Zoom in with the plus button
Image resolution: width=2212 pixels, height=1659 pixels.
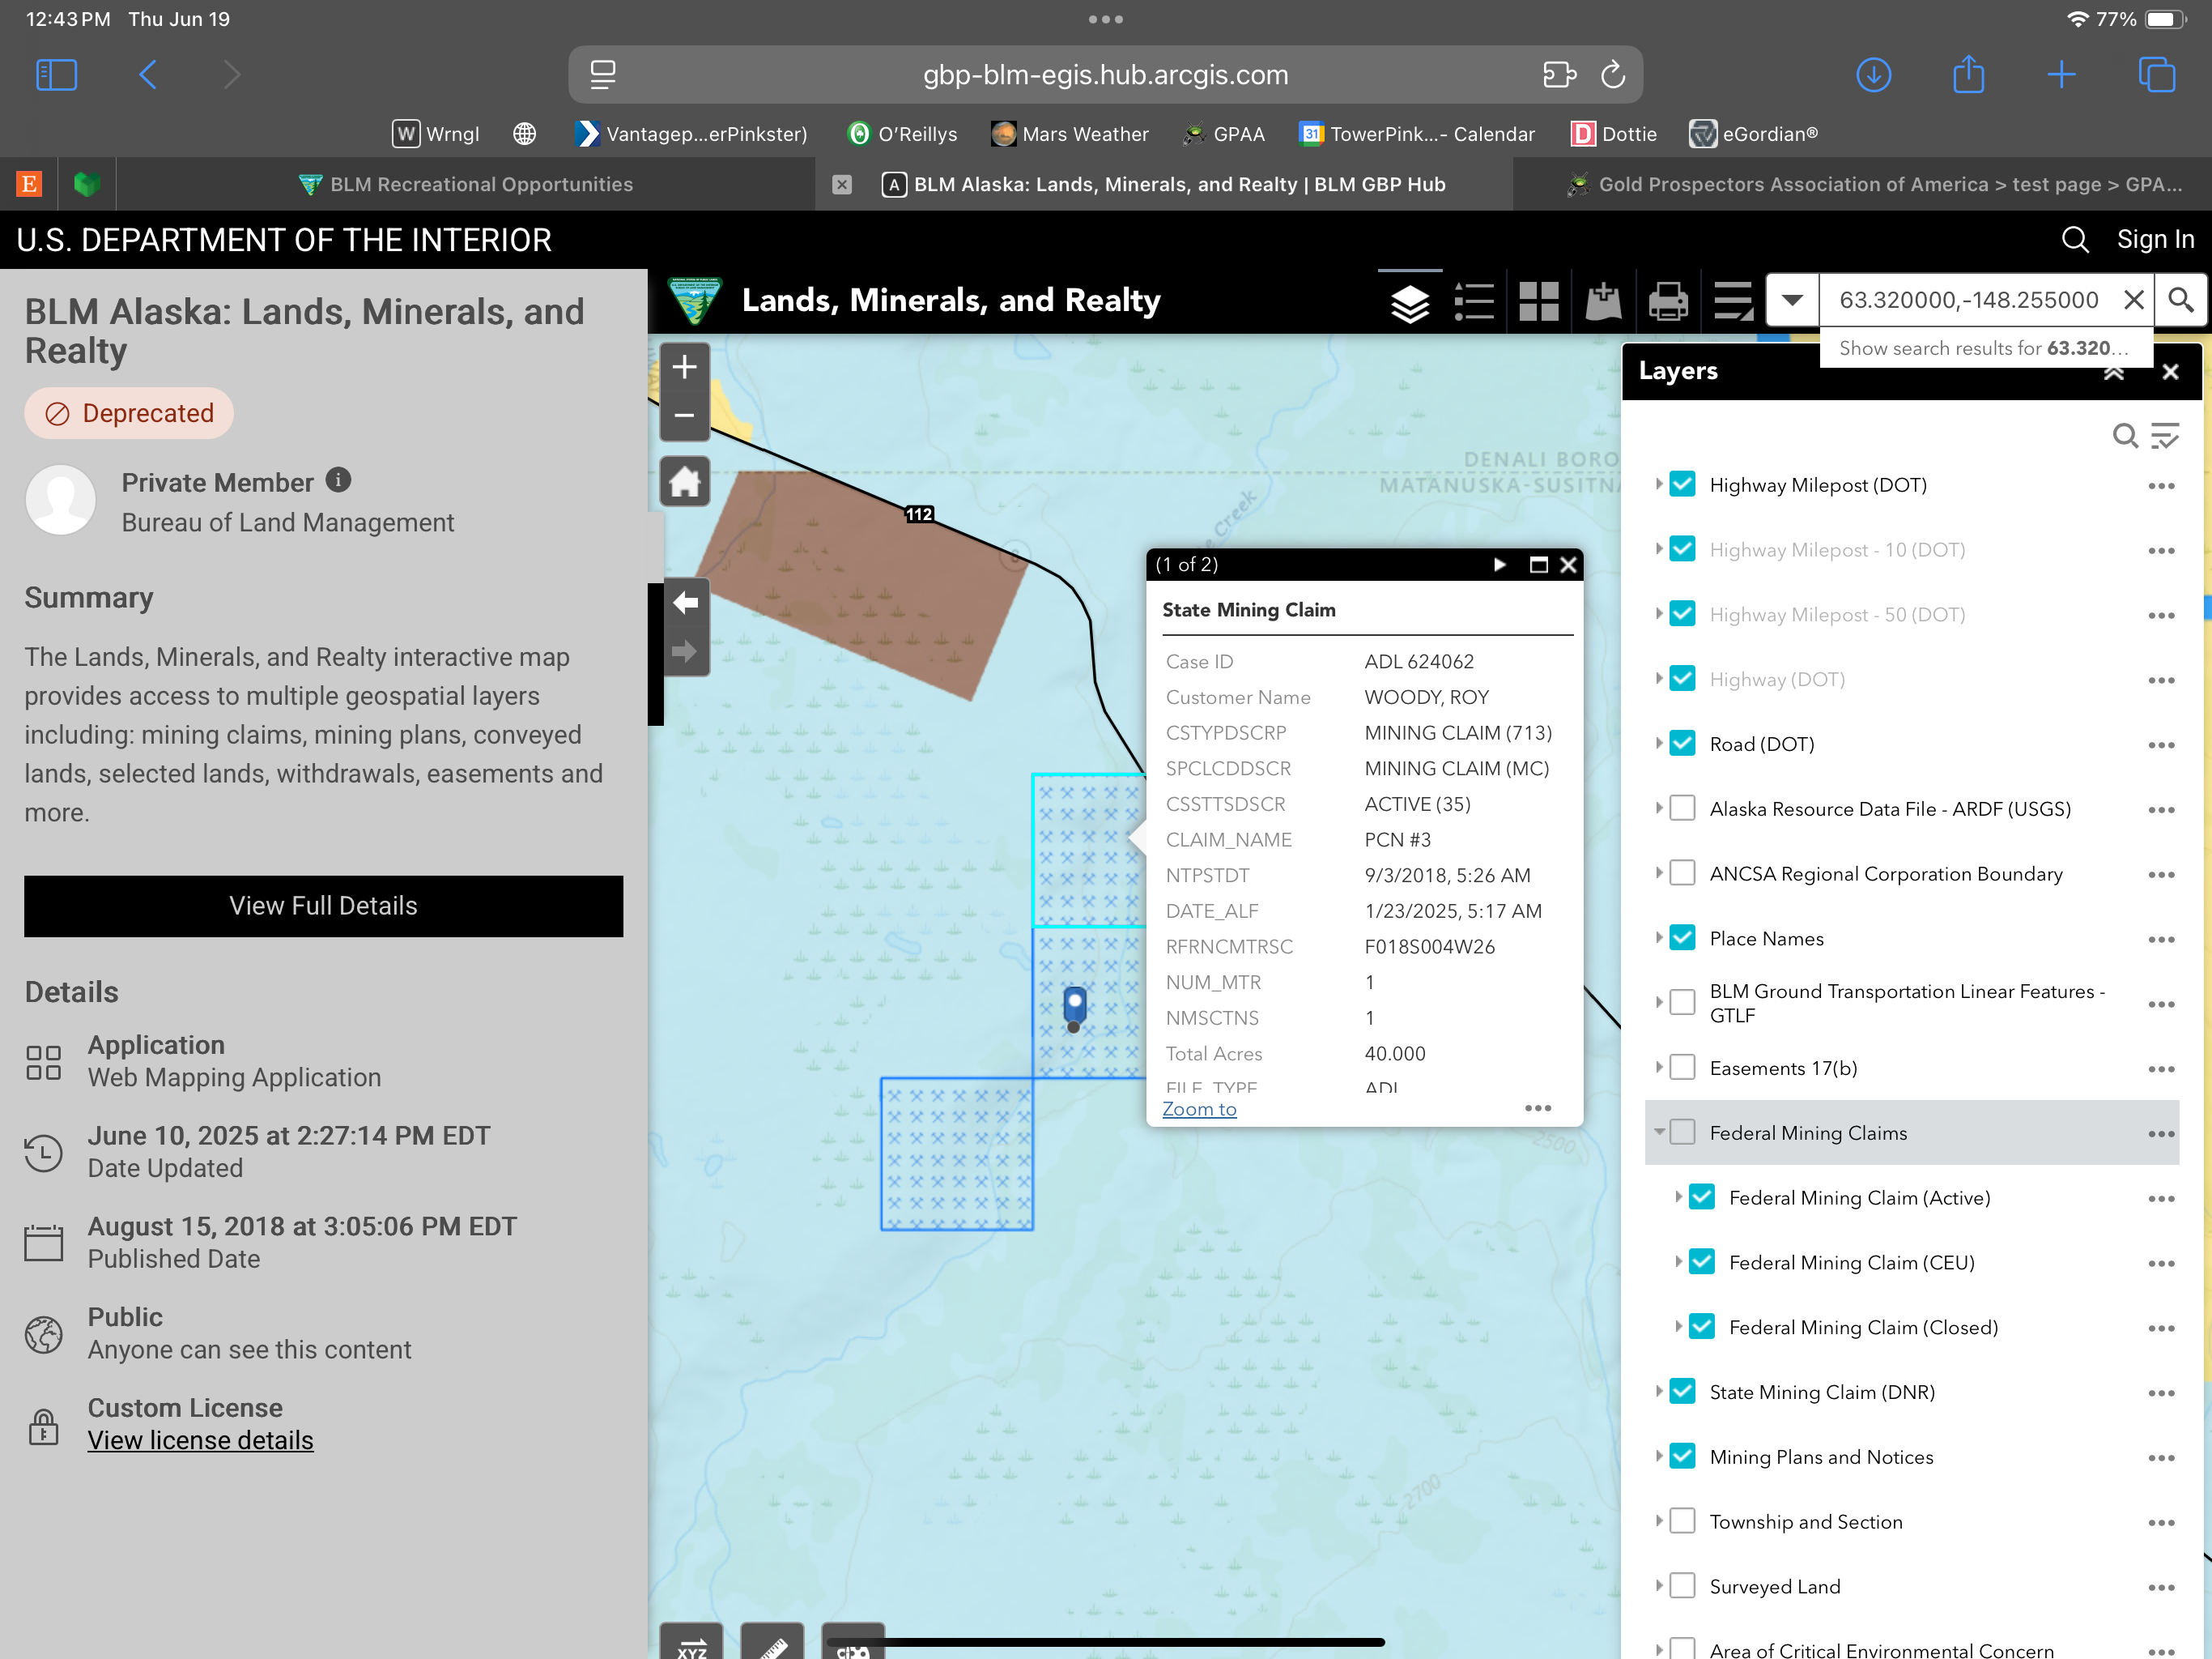[x=684, y=367]
